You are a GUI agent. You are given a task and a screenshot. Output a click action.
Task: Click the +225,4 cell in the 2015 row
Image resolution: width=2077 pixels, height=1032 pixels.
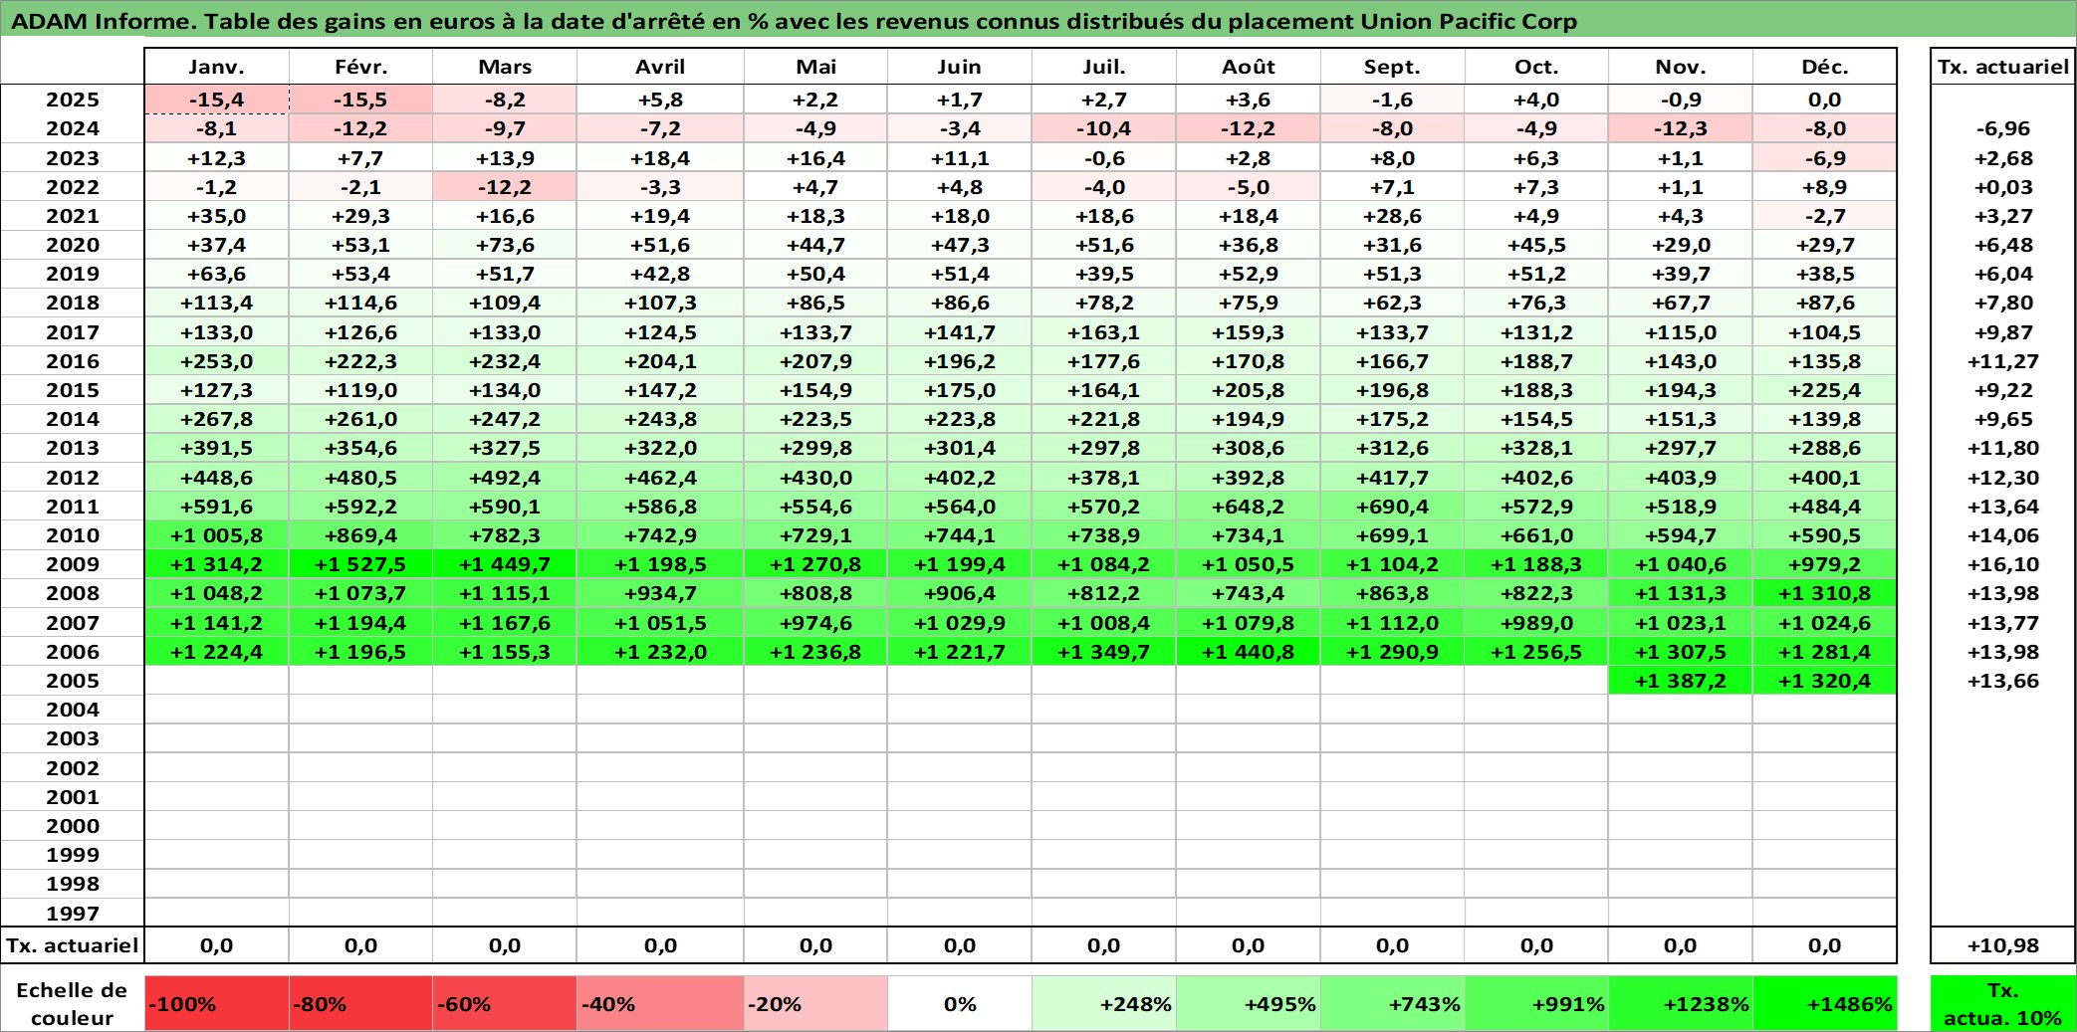coord(1824,390)
